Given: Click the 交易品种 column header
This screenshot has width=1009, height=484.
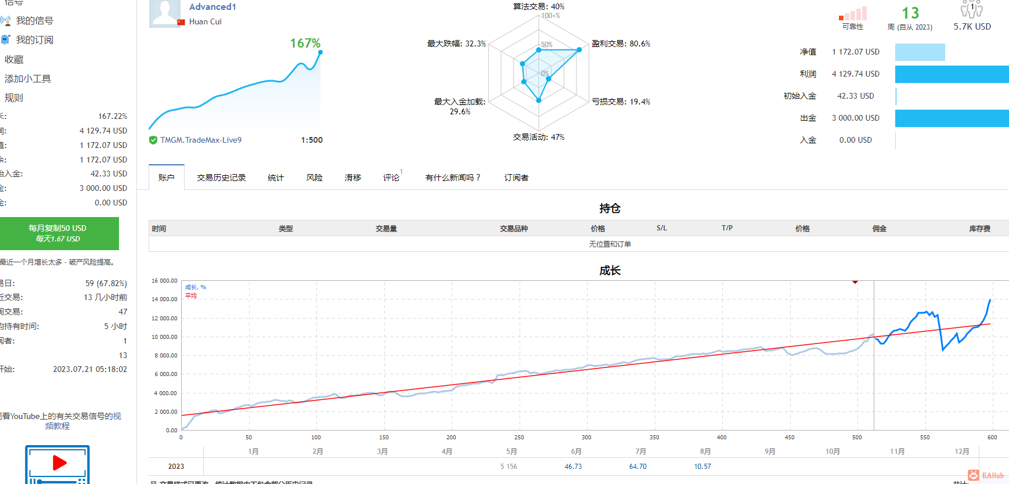Looking at the screenshot, I should point(514,229).
